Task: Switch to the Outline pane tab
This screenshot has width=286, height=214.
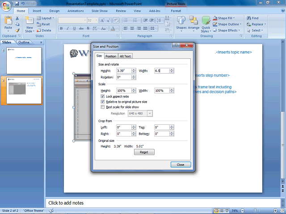Action: tap(24, 42)
